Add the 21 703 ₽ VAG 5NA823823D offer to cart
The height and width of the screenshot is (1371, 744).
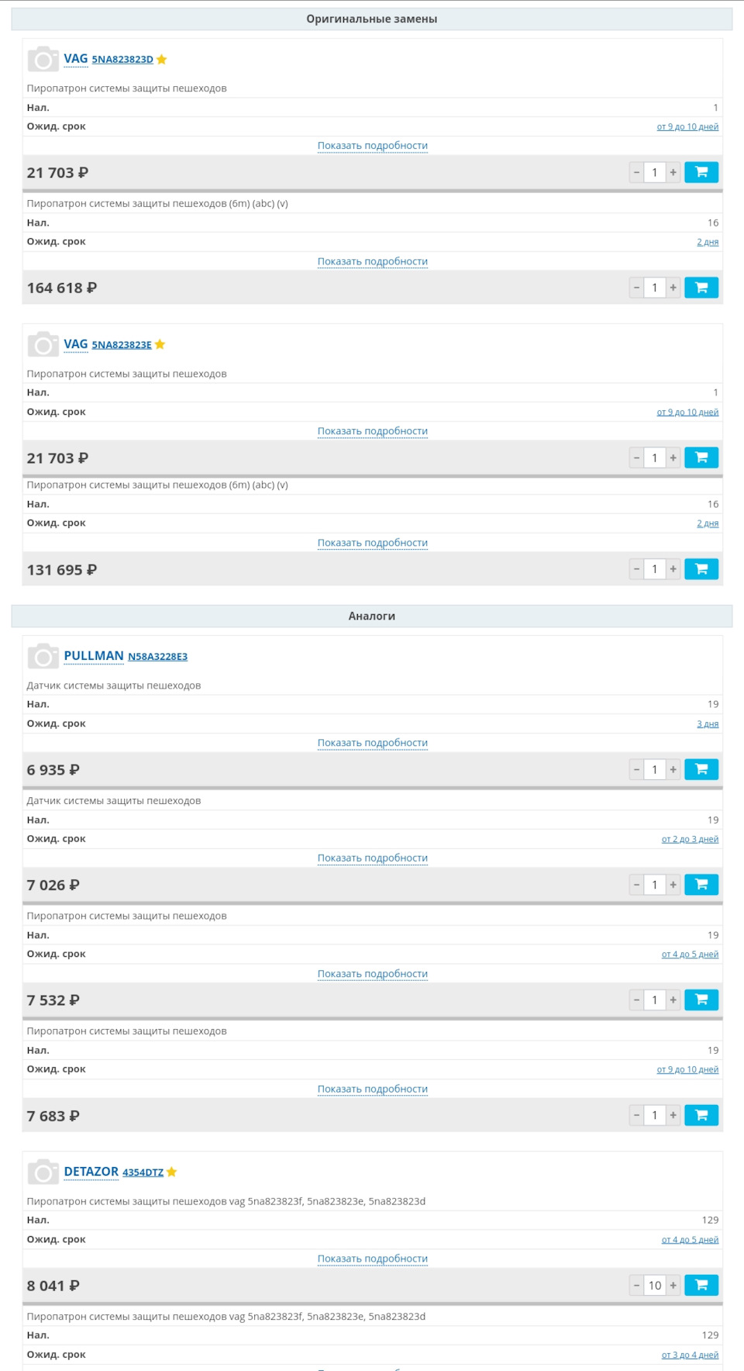pos(701,172)
